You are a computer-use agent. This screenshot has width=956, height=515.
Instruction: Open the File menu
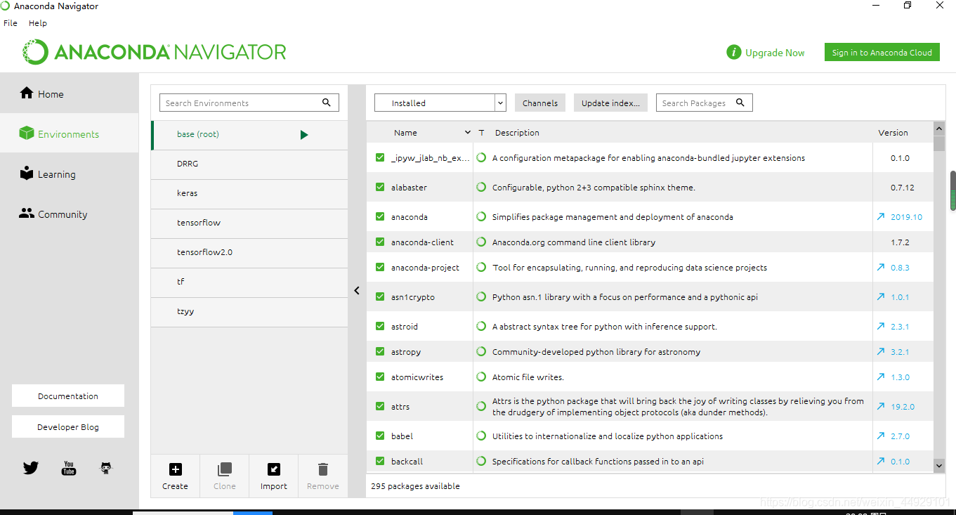[x=11, y=23]
